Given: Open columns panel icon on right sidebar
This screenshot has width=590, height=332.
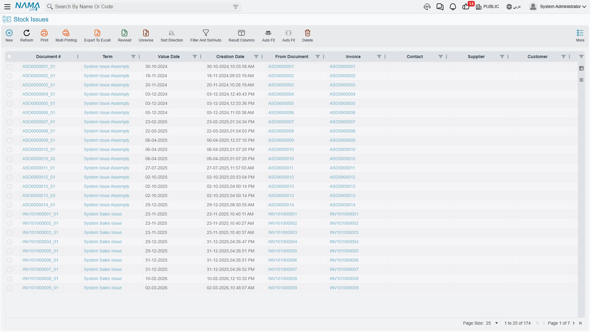Looking at the screenshot, I should (x=581, y=68).
